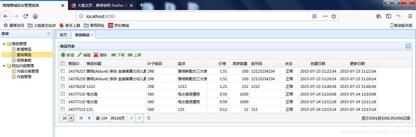Collapse the 网站内容管理 tree node
This screenshot has width=416, height=137.
tap(4, 66)
